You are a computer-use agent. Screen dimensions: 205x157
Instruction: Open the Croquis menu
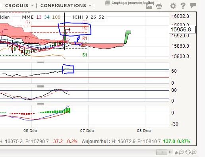(17, 6)
